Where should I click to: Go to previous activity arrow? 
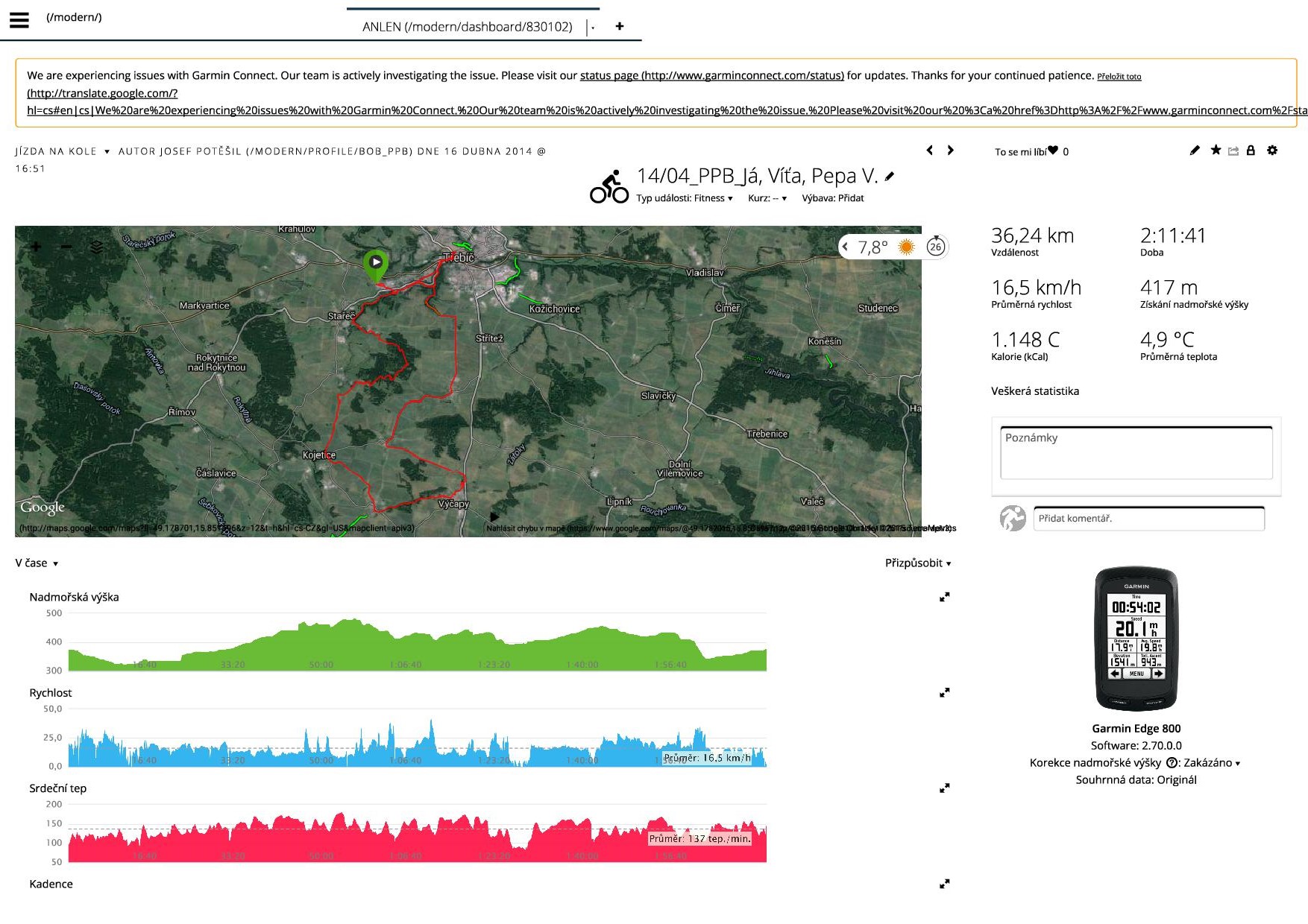pos(929,151)
